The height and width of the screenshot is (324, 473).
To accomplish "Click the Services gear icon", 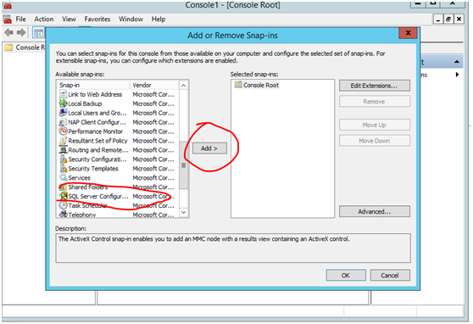I will pos(63,177).
